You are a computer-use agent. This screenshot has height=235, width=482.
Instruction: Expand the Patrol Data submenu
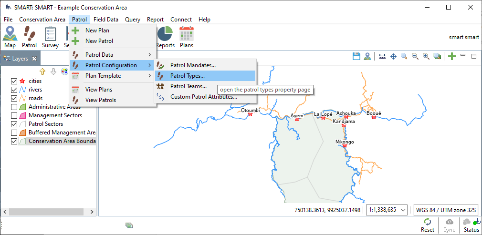[x=113, y=55]
